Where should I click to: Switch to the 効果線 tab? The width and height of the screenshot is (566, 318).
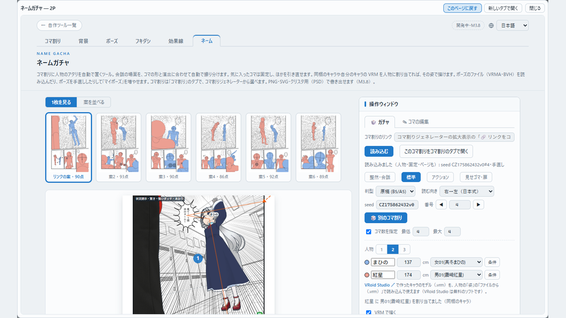[x=176, y=41]
